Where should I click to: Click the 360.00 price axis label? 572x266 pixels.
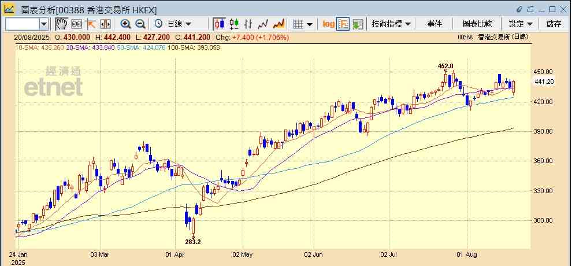pos(544,161)
